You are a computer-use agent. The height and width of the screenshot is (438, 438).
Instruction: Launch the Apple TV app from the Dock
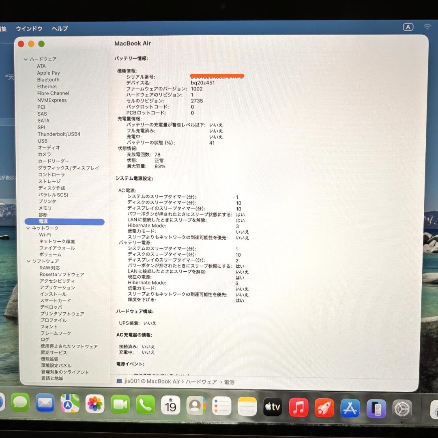click(273, 408)
